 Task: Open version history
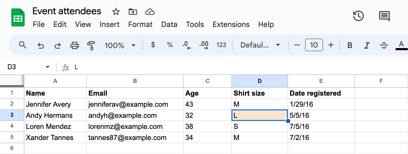point(358,16)
